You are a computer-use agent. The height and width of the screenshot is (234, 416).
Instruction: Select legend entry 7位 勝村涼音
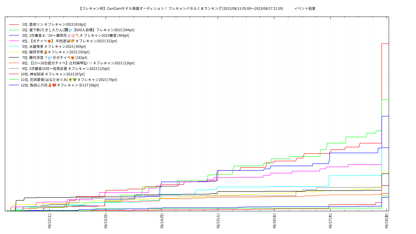55,58
